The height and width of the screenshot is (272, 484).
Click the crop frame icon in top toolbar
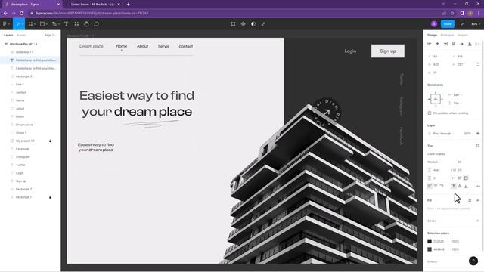pos(233,24)
